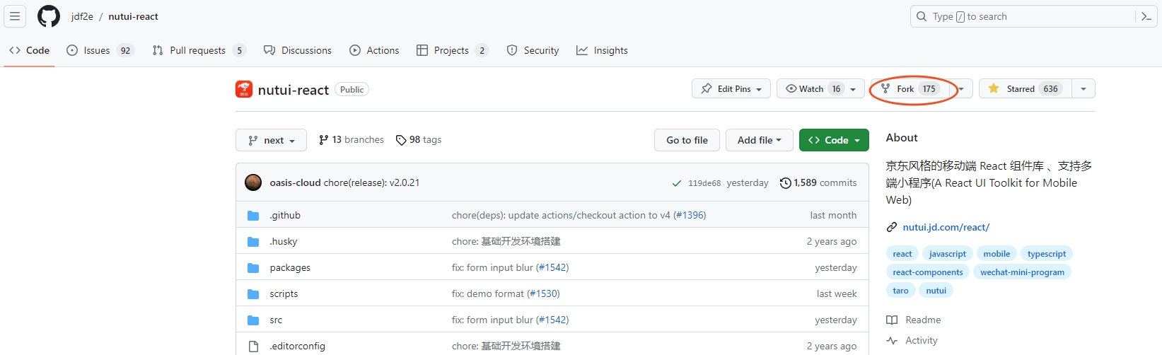Viewport: 1162px width, 355px height.
Task: Expand the next branch selector
Action: pyautogui.click(x=271, y=140)
